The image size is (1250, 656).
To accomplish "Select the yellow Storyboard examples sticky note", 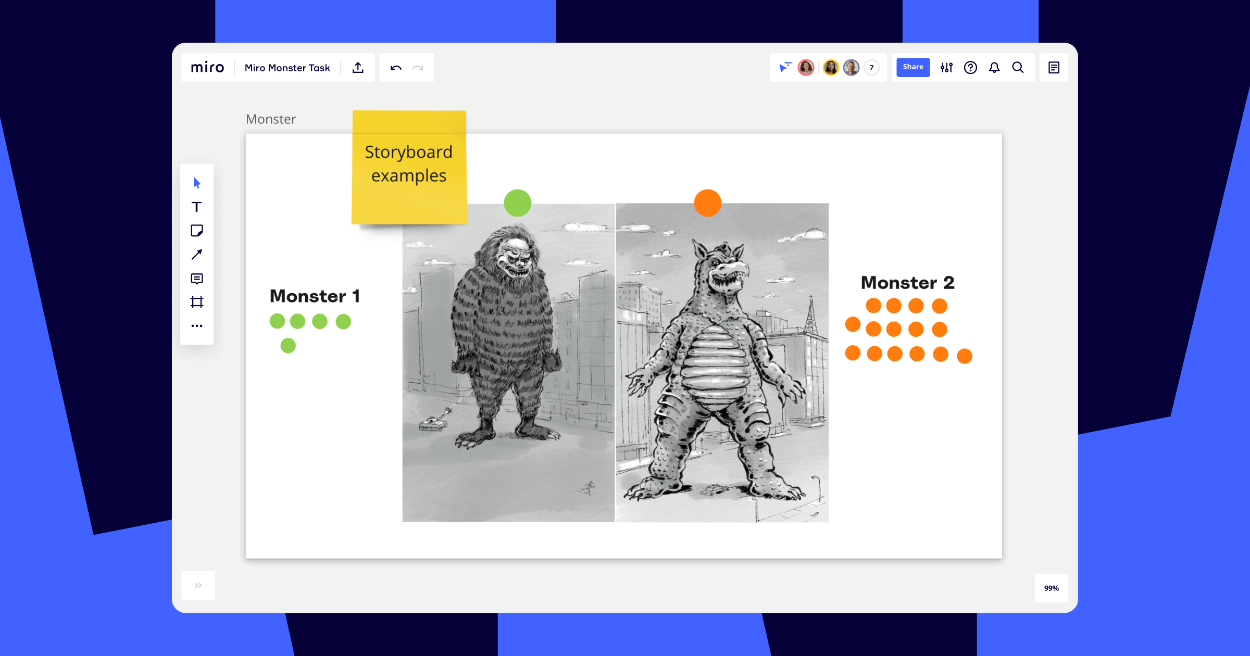I will 409,168.
